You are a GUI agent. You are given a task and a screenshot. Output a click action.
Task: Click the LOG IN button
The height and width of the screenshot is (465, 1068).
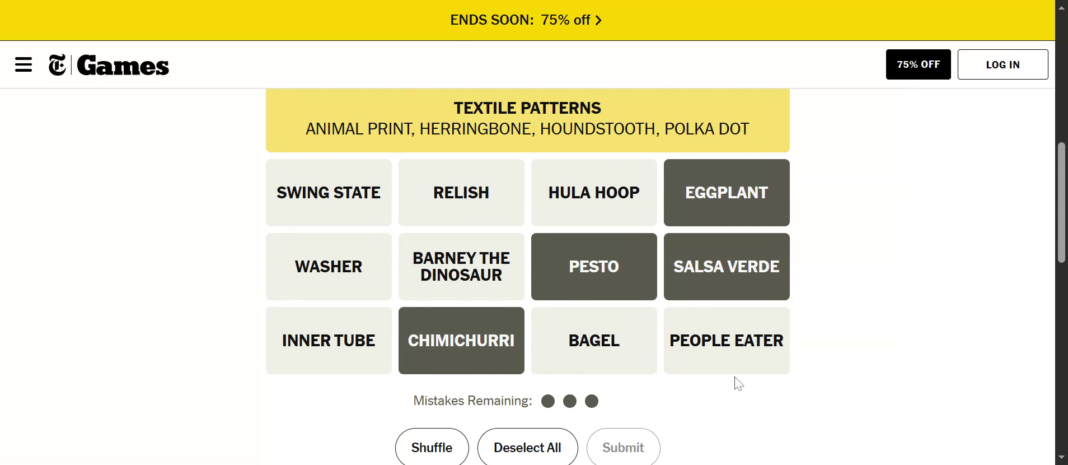click(1003, 64)
